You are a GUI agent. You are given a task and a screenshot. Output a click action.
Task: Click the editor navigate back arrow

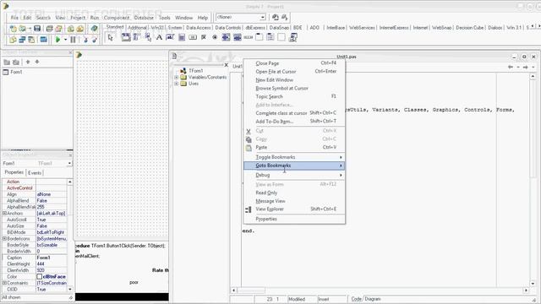pyautogui.click(x=511, y=67)
